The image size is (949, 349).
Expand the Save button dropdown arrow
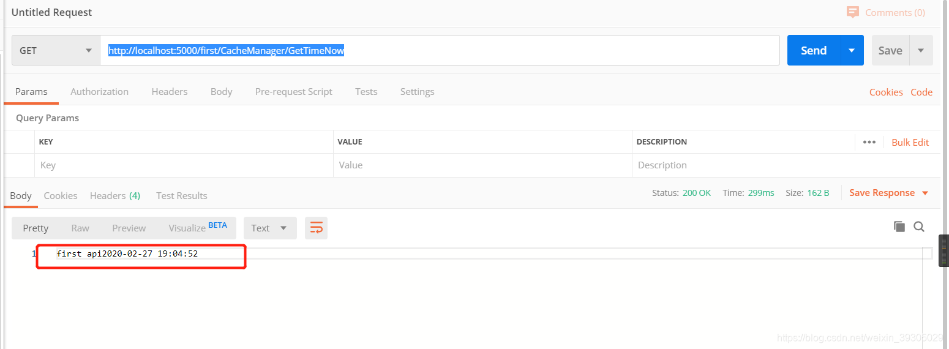click(x=921, y=50)
